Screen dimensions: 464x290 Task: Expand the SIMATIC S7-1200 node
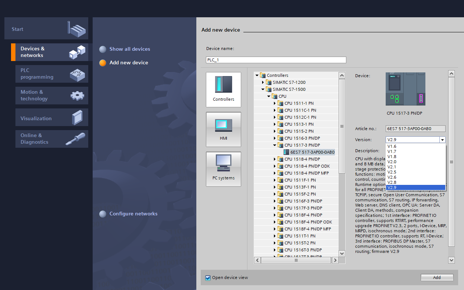263,82
